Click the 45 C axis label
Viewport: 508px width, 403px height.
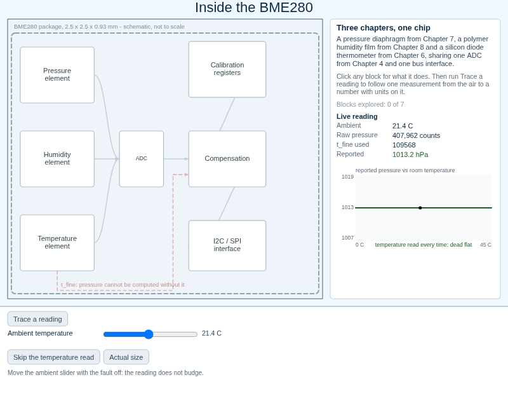pyautogui.click(x=485, y=245)
